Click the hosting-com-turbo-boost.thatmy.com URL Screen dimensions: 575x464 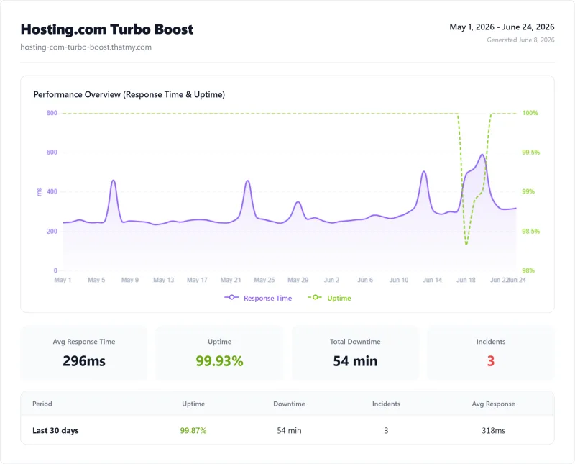[86, 47]
